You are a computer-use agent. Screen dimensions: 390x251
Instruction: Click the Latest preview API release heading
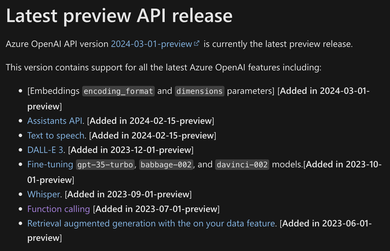click(119, 16)
